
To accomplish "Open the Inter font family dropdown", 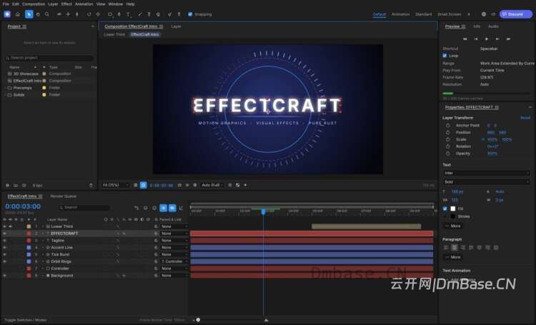I will 486,174.
